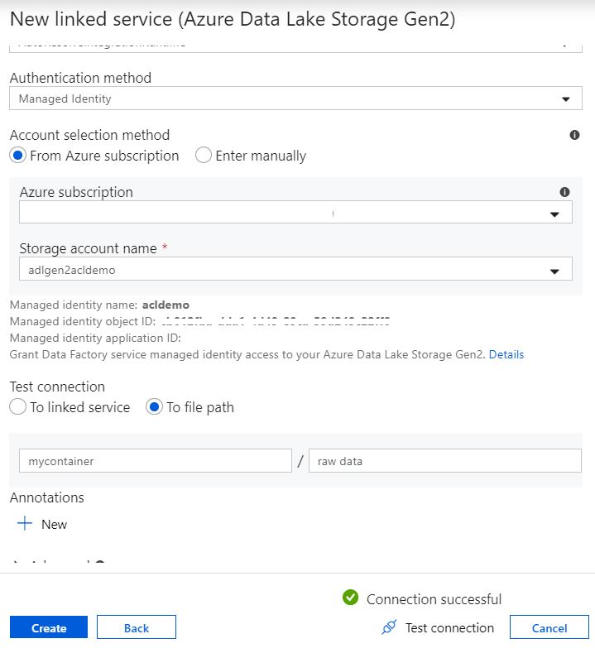Viewport: 595px width, 658px height.
Task: Click the plug icon beside Test connection
Action: [x=389, y=627]
